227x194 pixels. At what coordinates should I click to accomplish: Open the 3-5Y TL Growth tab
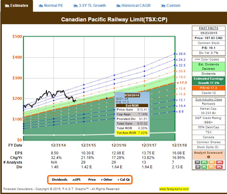tap(90, 6)
